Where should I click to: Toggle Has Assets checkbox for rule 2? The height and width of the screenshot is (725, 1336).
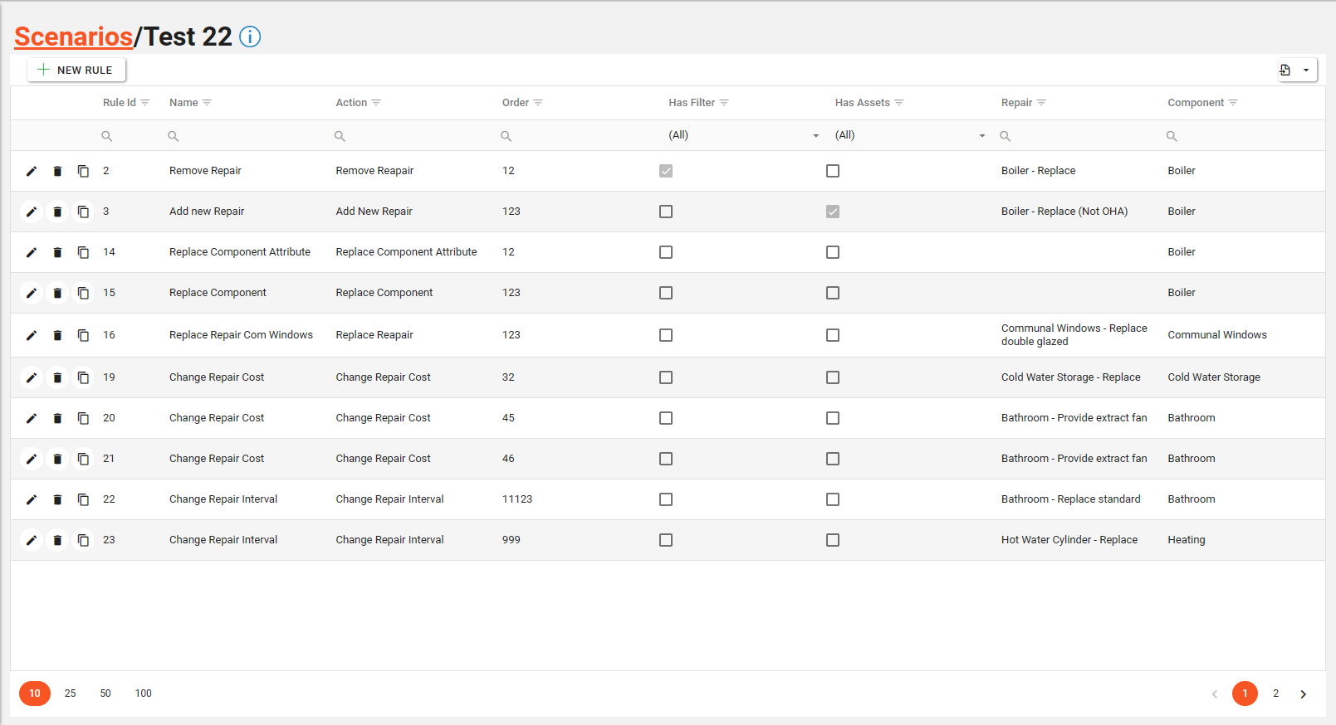click(x=833, y=171)
